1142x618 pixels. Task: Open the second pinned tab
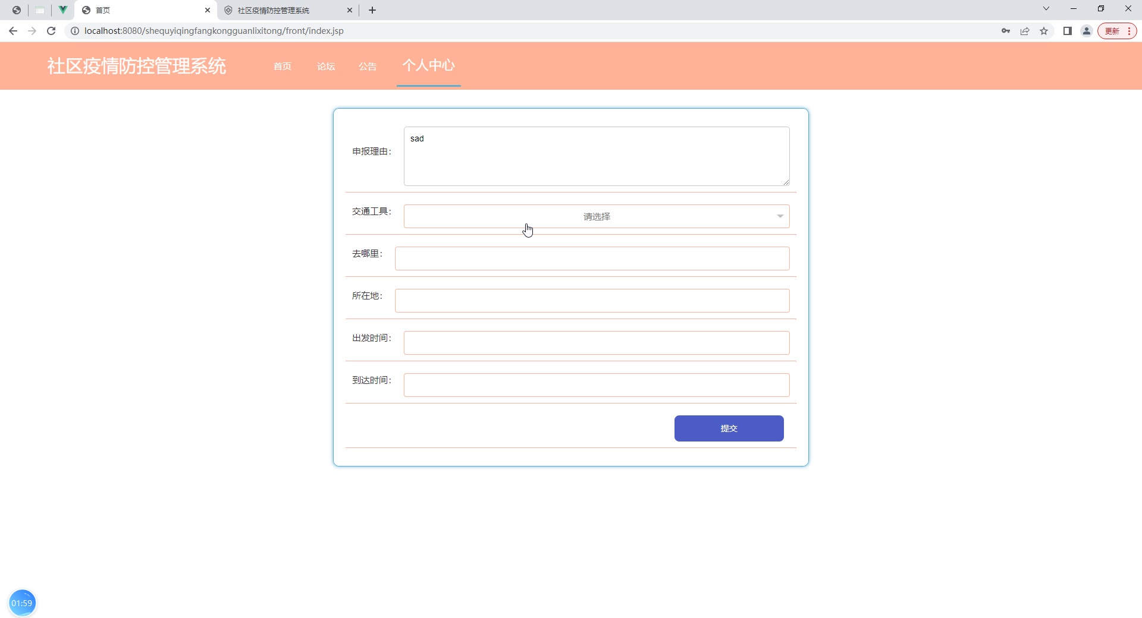40,10
